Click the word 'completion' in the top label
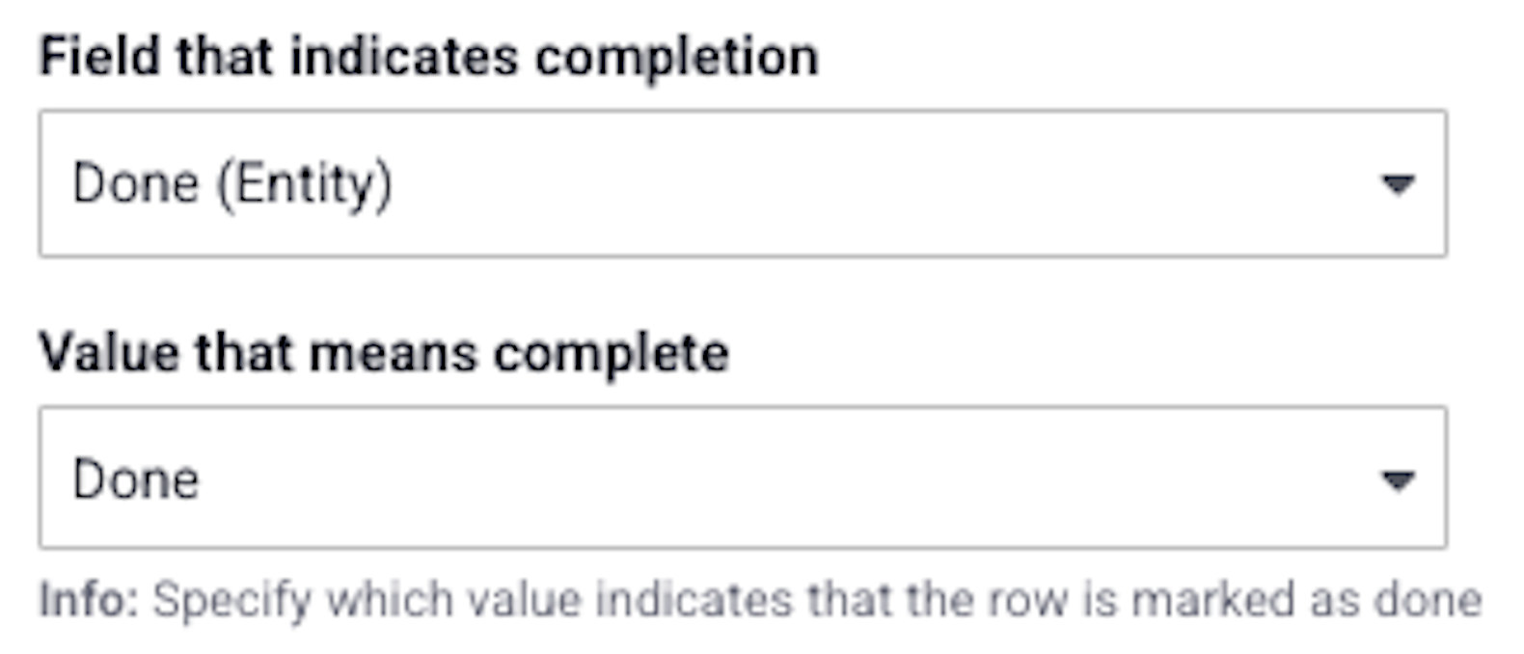This screenshot has height=654, width=1524. point(676,56)
